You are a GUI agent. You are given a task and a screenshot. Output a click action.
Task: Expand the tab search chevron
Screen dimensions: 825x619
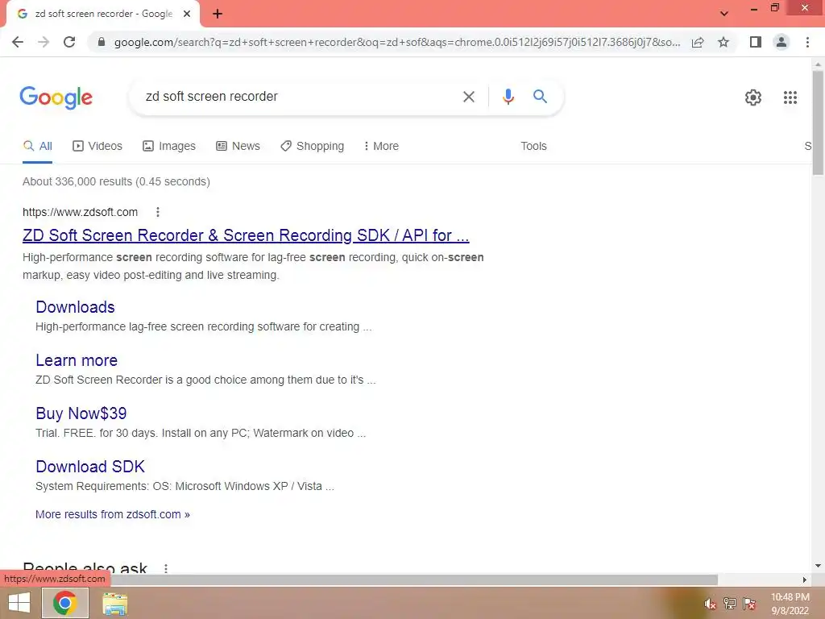(724, 14)
